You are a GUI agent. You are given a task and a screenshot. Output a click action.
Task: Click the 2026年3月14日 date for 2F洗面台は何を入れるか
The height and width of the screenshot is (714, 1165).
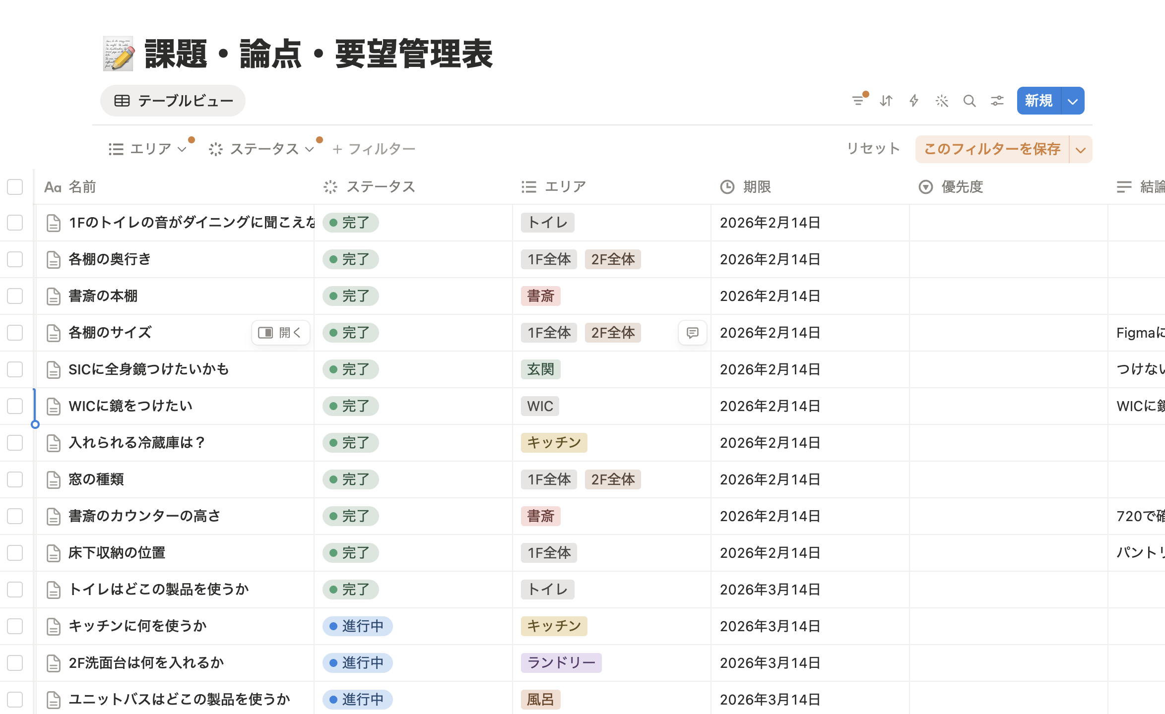770,663
